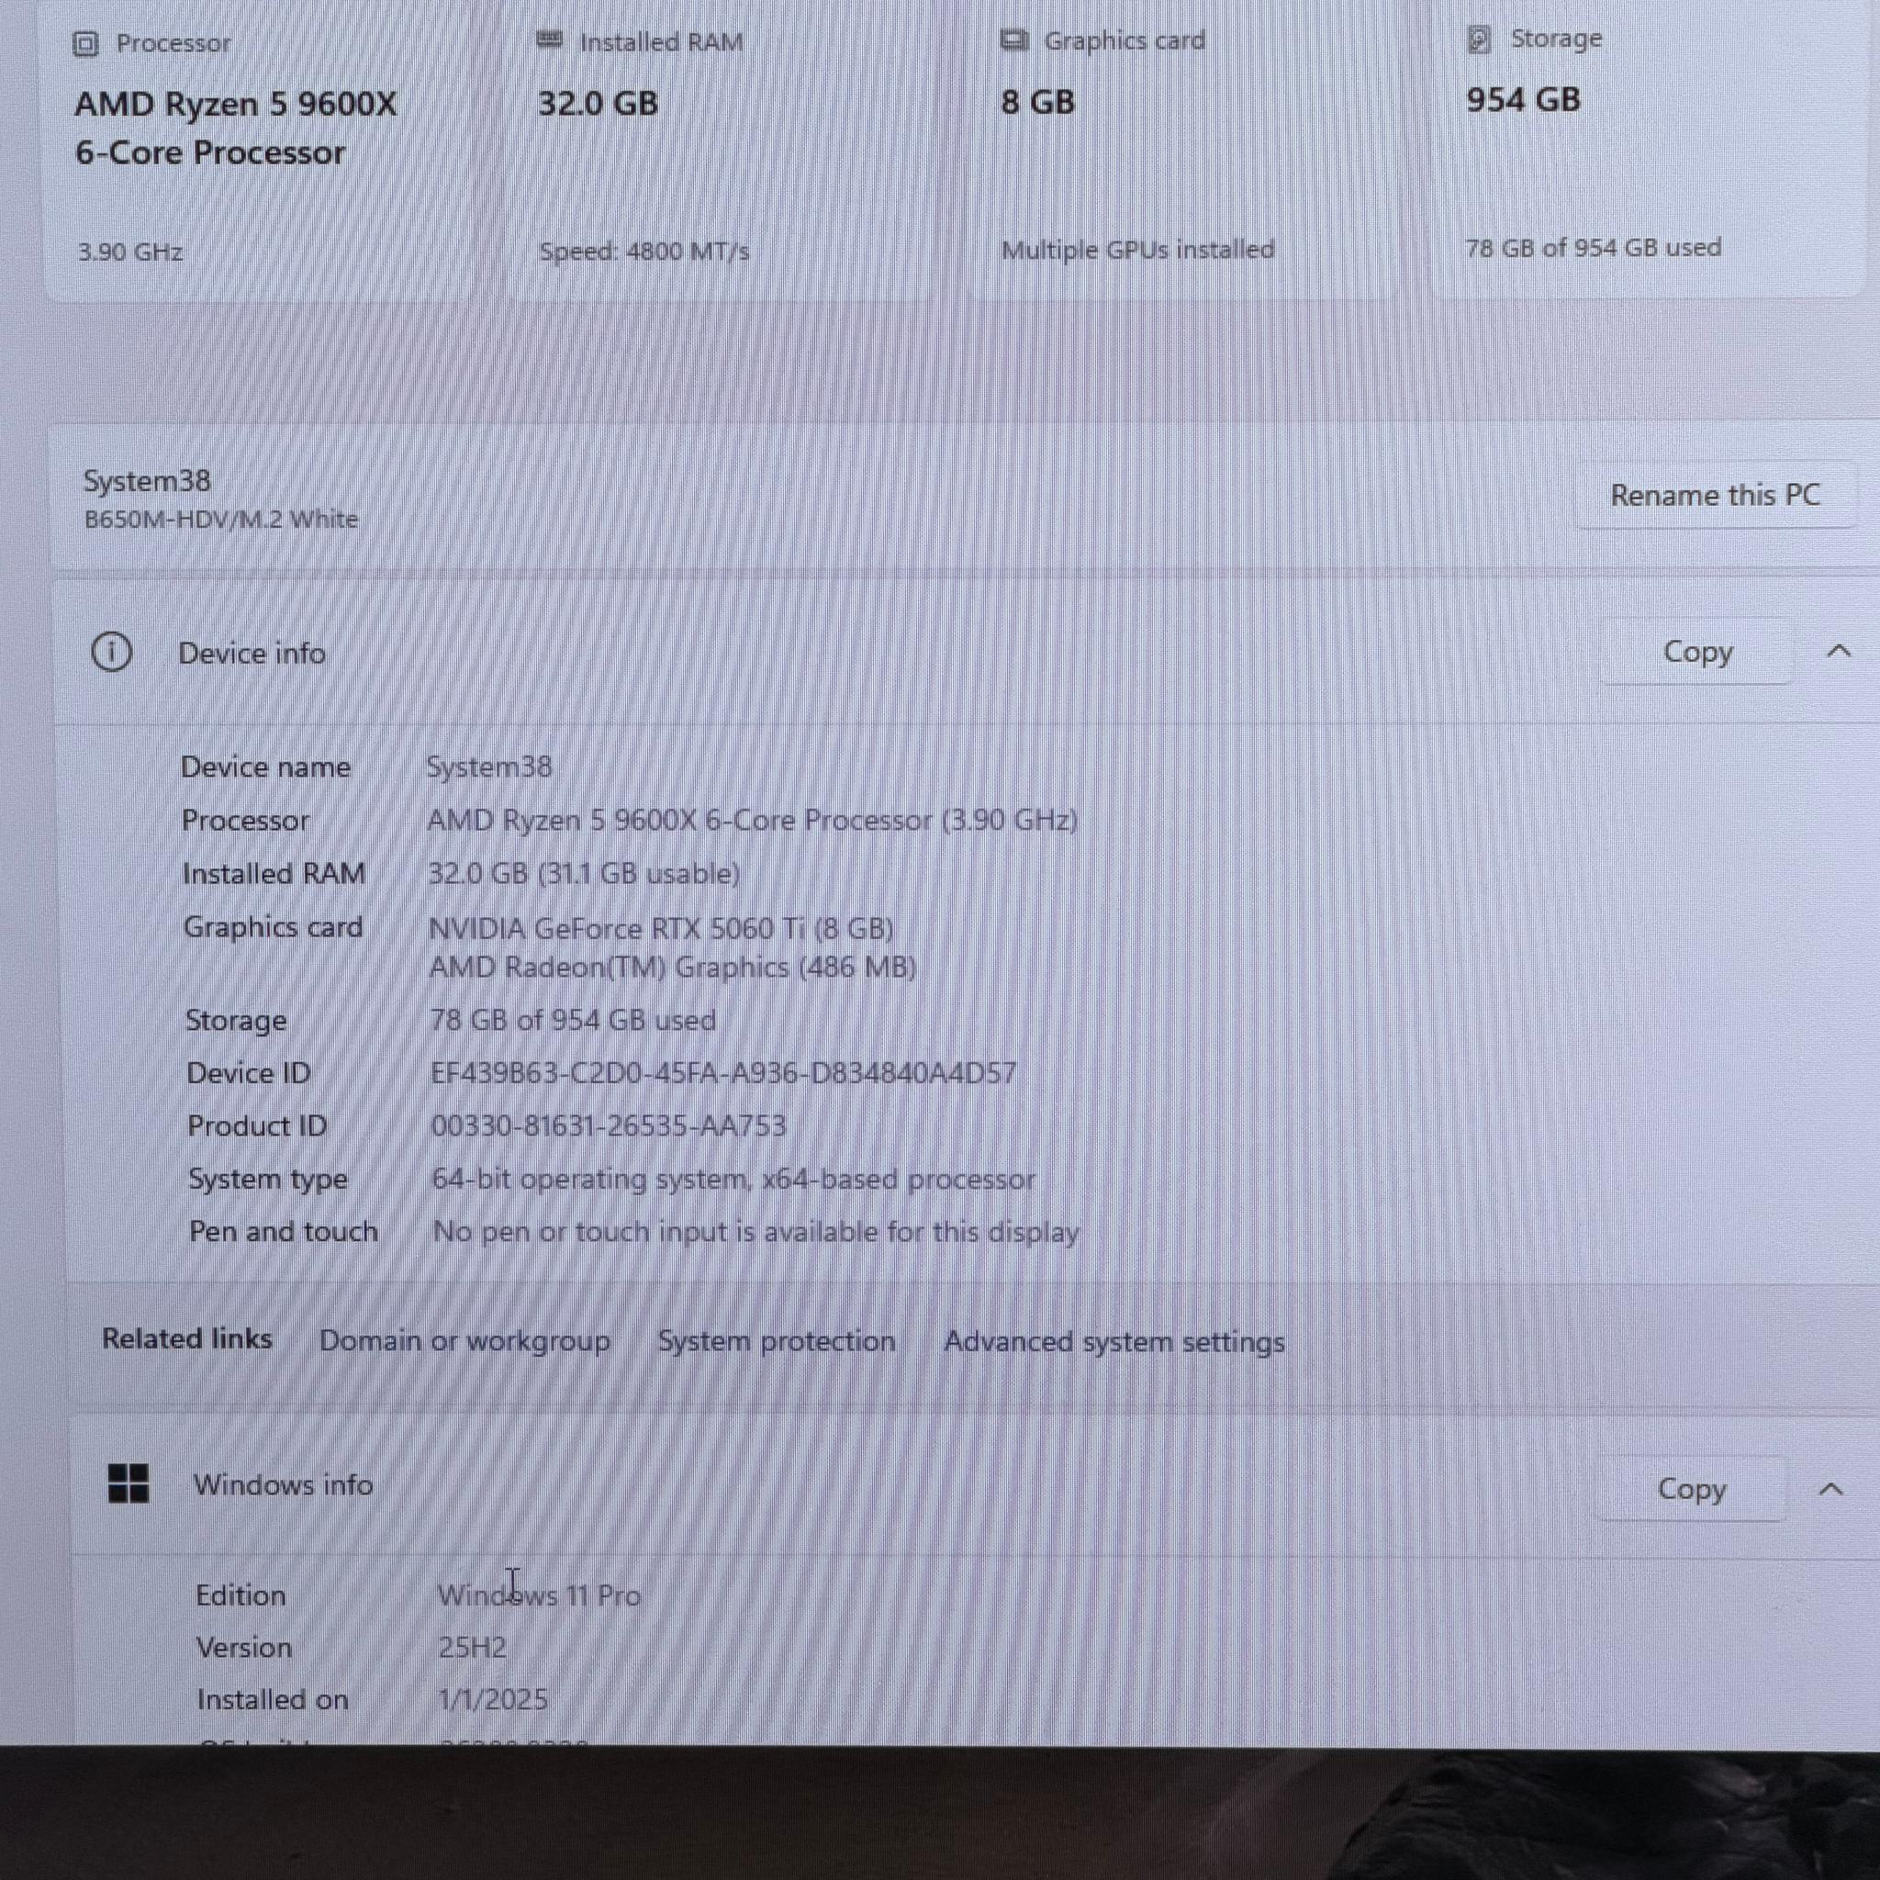Screen dimensions: 1880x1880
Task: Collapse the Device info section
Action: point(1838,651)
